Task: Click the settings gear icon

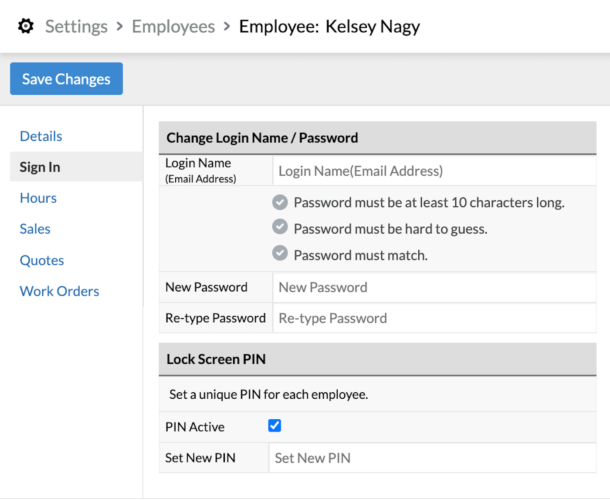Action: coord(26,26)
